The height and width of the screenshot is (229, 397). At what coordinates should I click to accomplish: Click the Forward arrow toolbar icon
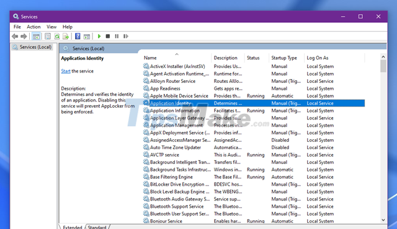[24, 37]
